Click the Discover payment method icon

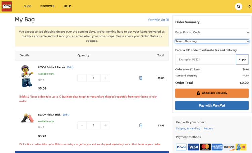click(229, 147)
